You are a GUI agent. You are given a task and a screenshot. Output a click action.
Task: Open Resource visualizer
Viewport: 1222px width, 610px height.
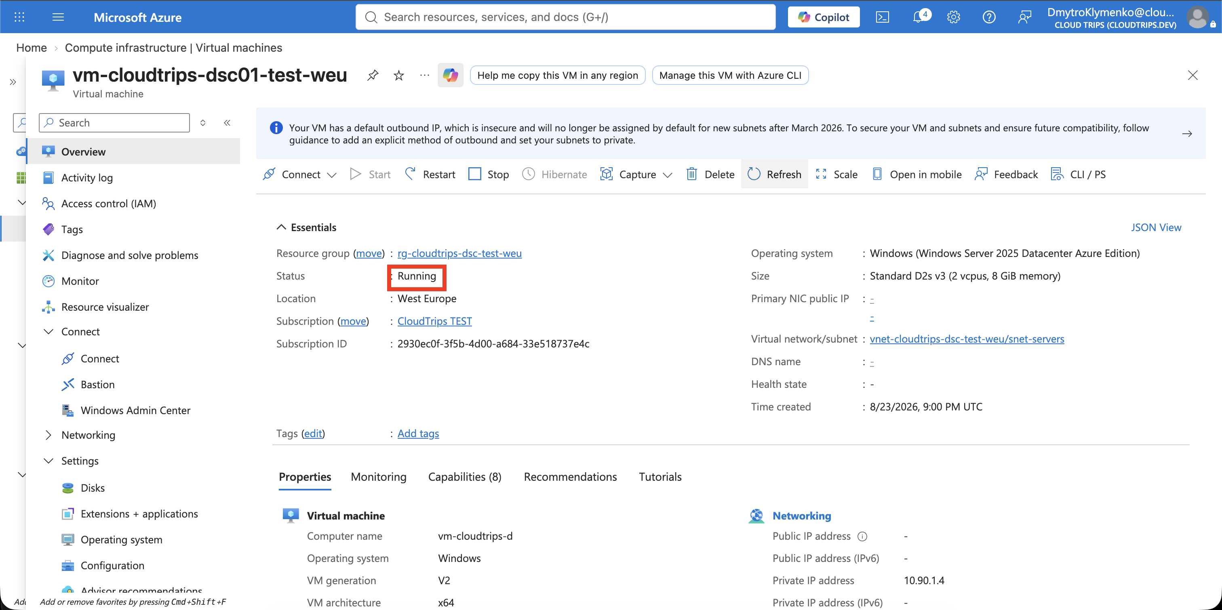105,307
